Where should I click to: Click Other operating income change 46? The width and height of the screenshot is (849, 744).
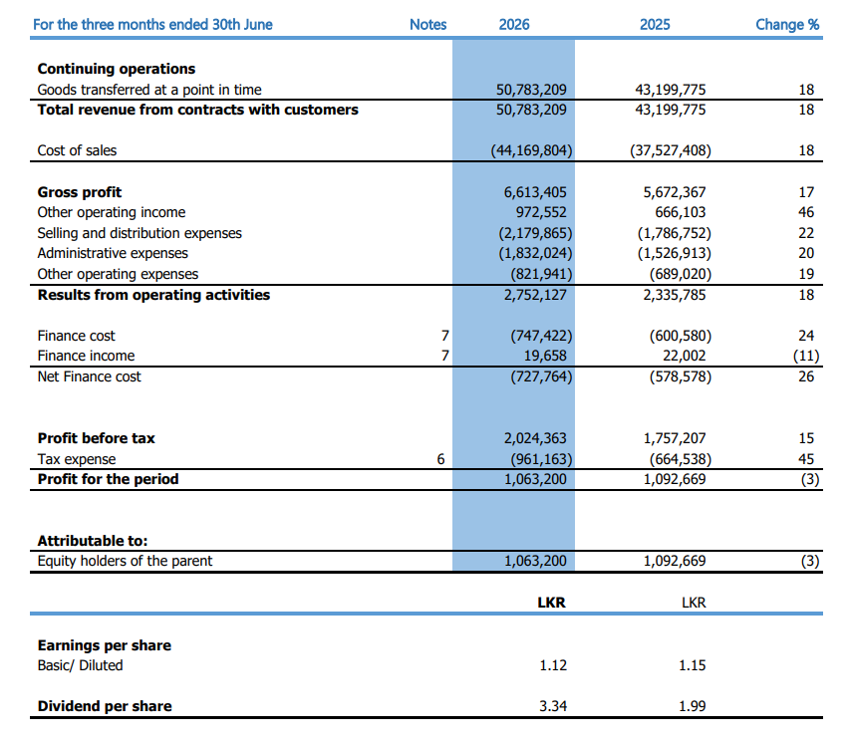coord(806,213)
